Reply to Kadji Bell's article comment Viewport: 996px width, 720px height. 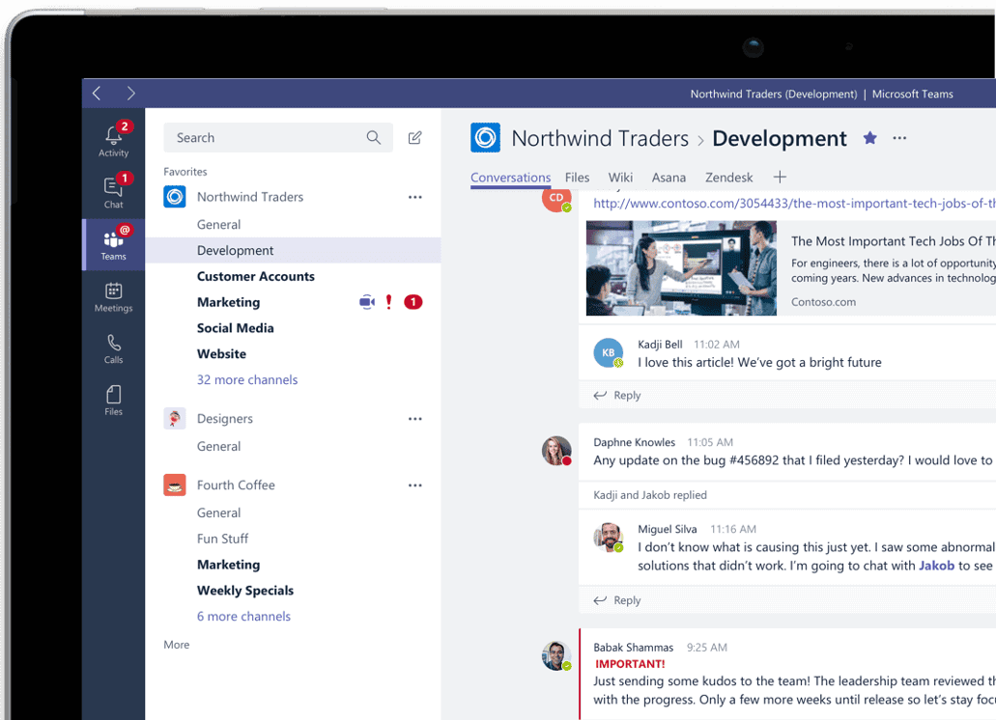pyautogui.click(x=617, y=395)
